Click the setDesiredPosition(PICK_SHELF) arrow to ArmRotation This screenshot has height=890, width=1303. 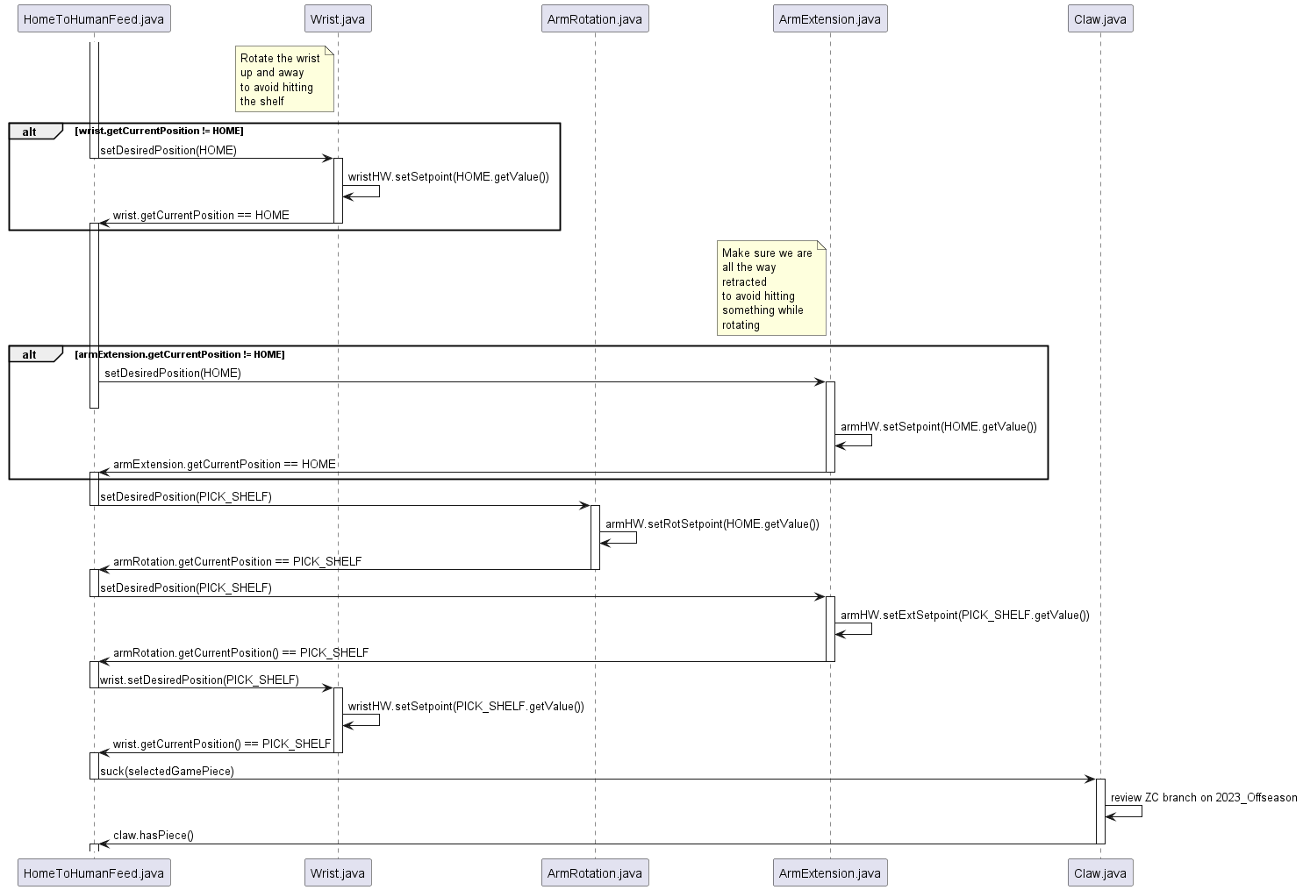(184, 496)
